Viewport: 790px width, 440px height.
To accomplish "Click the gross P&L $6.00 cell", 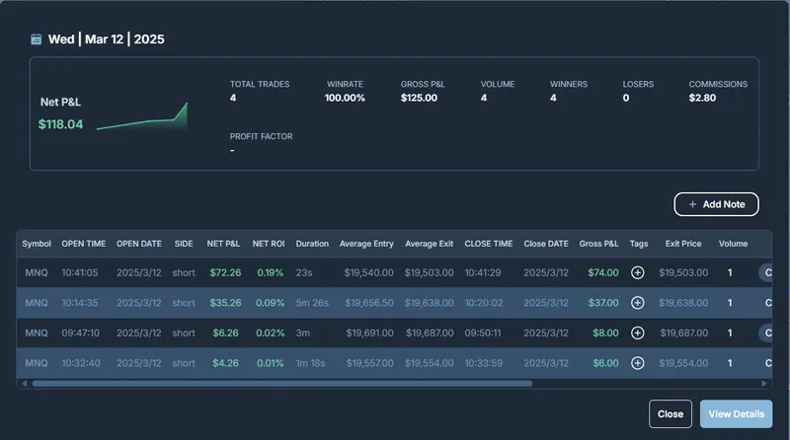I will point(605,363).
